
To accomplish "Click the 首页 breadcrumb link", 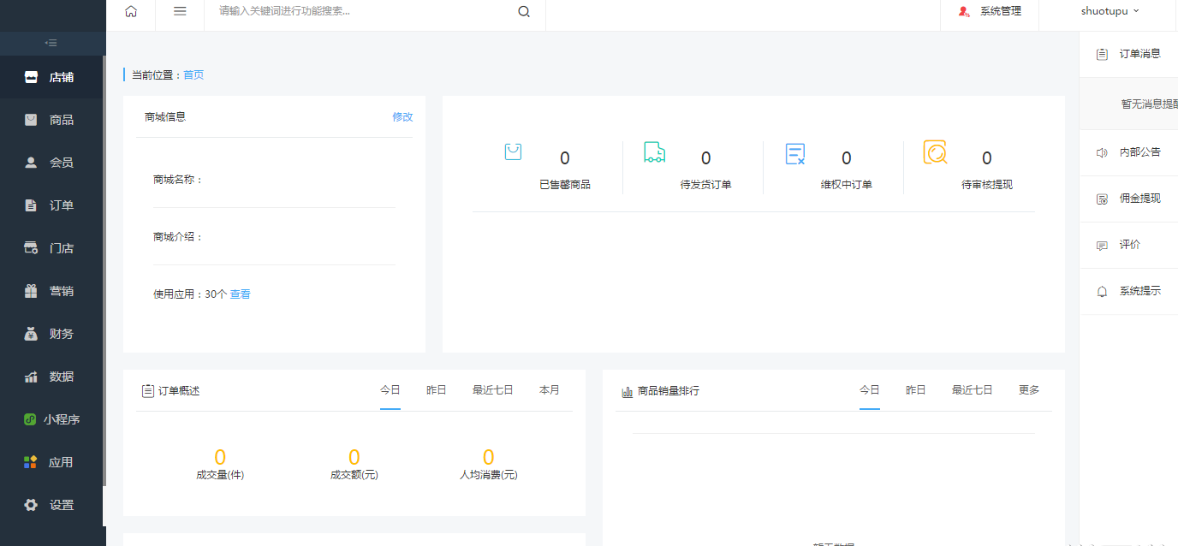I will (x=193, y=75).
